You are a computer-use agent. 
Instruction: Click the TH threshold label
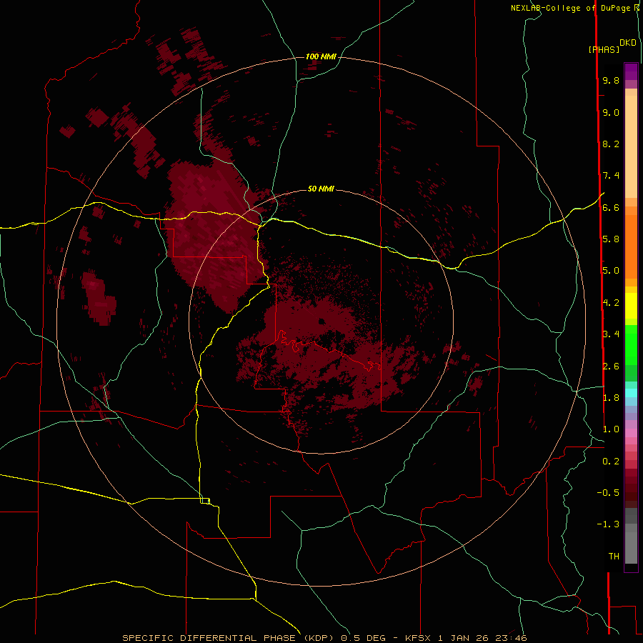(x=614, y=557)
